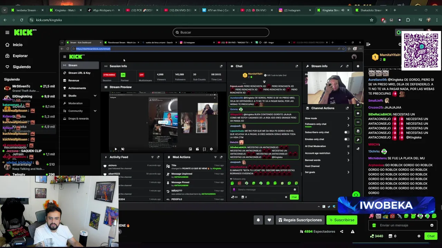
Task: Collapse the chat panel arrow icon
Action: point(368,44)
